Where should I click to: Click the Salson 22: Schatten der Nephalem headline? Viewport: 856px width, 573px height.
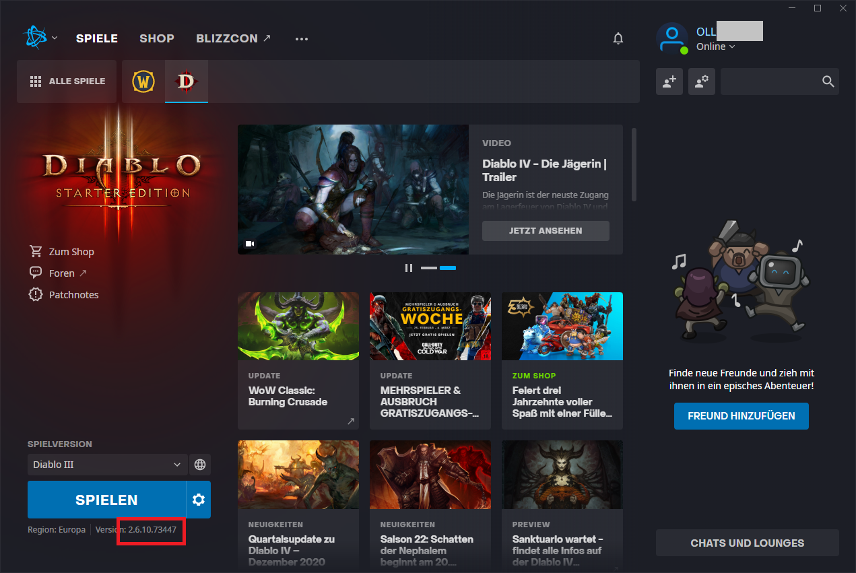pos(427,551)
